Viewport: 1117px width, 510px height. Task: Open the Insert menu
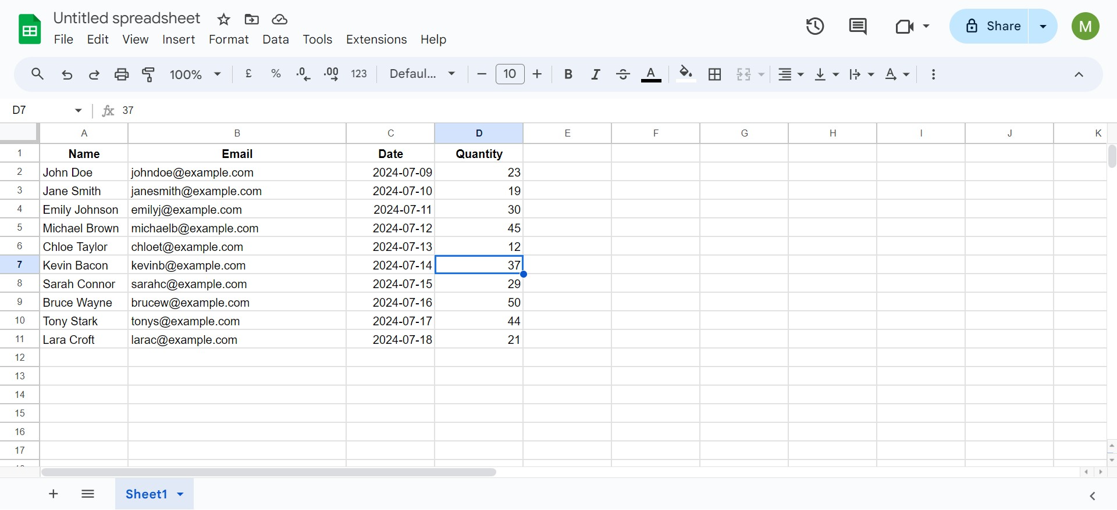179,39
